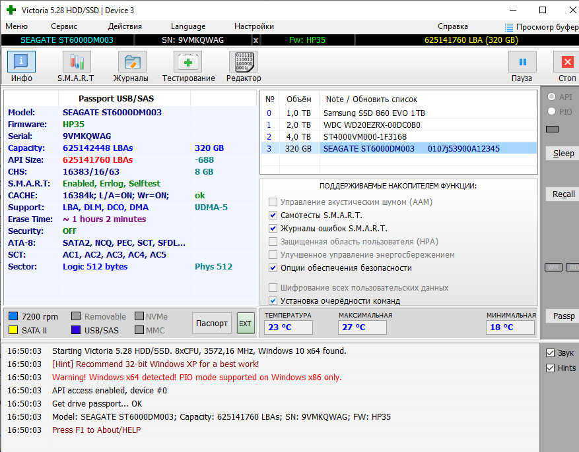
Task: Click minimum temperature field 18 °C
Action: pyautogui.click(x=510, y=327)
